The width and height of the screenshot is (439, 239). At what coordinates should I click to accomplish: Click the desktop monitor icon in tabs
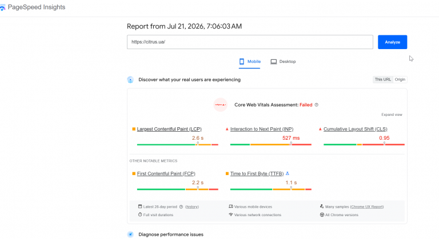(274, 62)
